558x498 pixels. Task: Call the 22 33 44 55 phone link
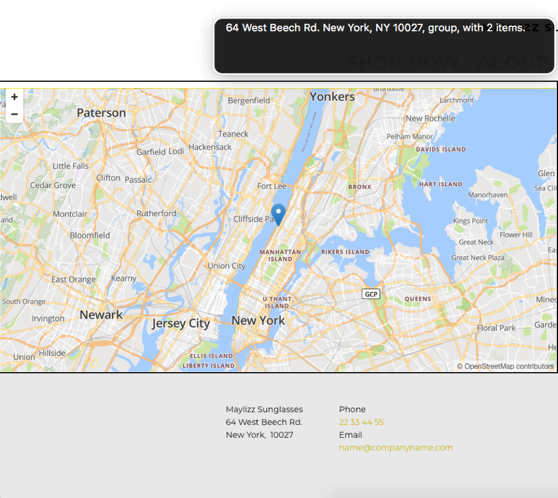click(361, 422)
